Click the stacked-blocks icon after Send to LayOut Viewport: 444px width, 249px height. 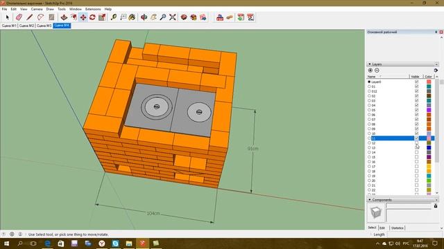(x=220, y=17)
